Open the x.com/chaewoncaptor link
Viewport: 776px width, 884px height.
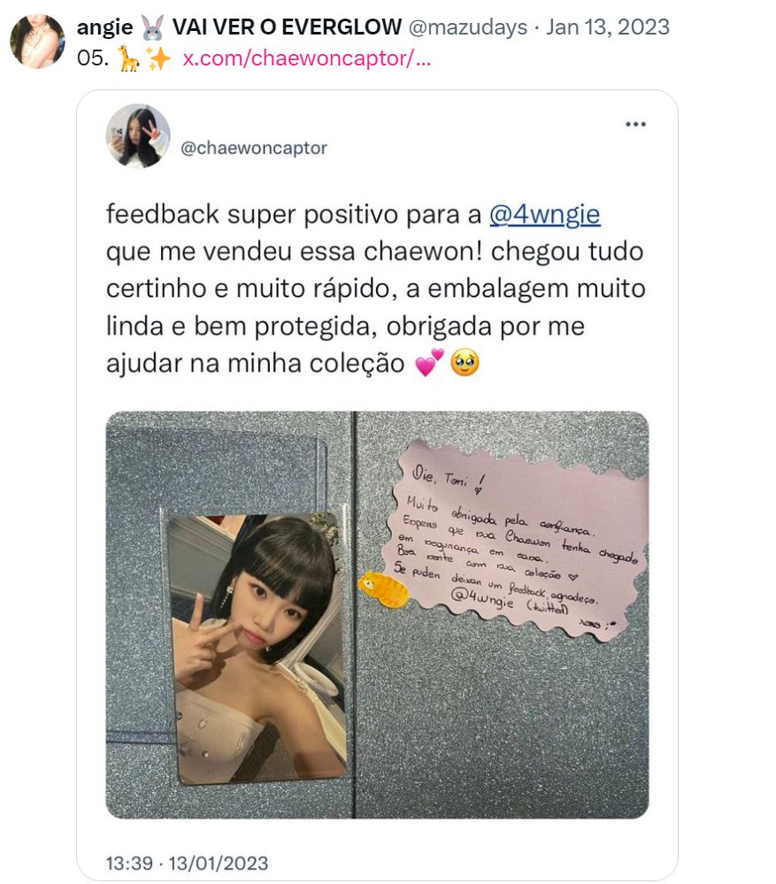pos(306,58)
